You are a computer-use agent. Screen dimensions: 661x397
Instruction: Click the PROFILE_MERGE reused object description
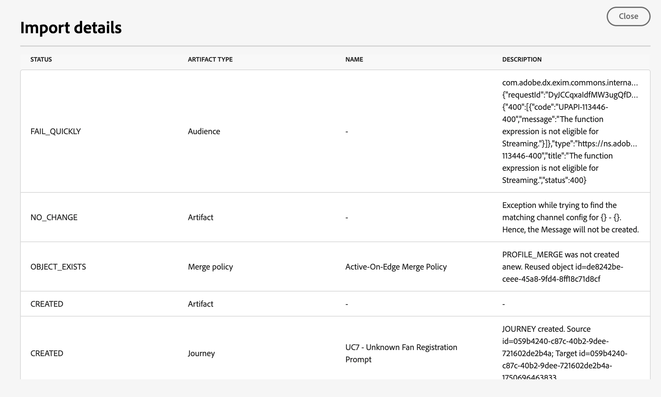tap(562, 267)
